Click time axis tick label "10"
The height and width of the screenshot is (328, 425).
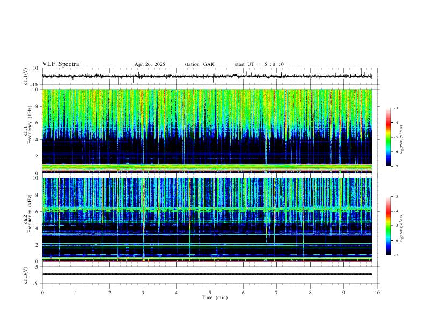click(x=377, y=293)
